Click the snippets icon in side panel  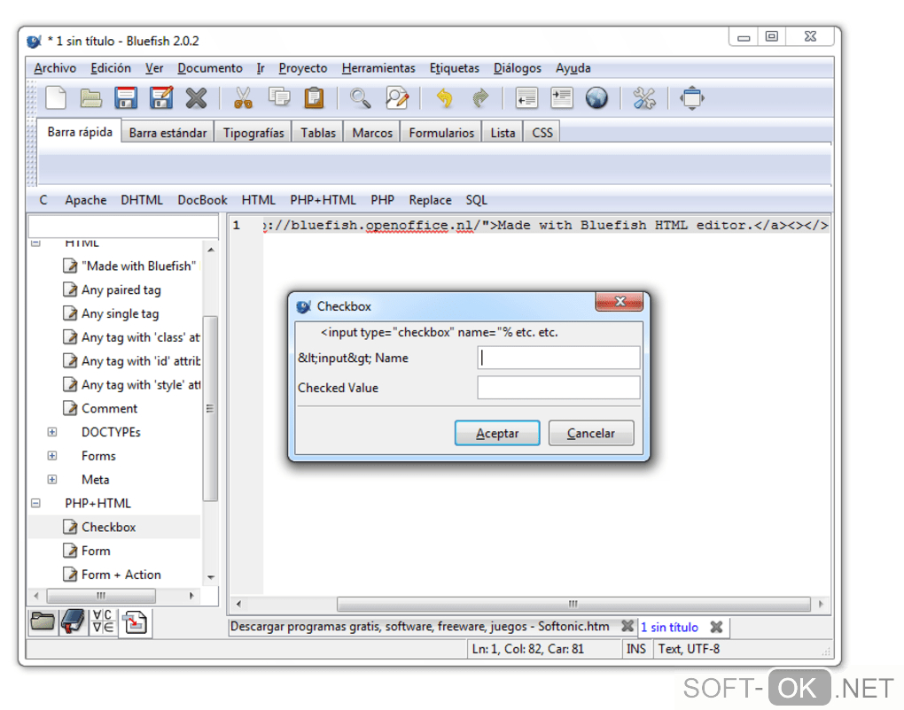(x=135, y=622)
